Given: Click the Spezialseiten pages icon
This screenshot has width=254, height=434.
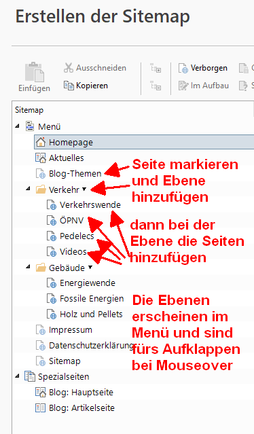Looking at the screenshot, I should (x=30, y=376).
